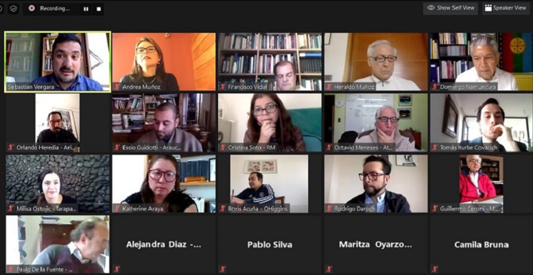Click the Show Self View button
Image resolution: width=533 pixels, height=275 pixels.
[x=451, y=8]
